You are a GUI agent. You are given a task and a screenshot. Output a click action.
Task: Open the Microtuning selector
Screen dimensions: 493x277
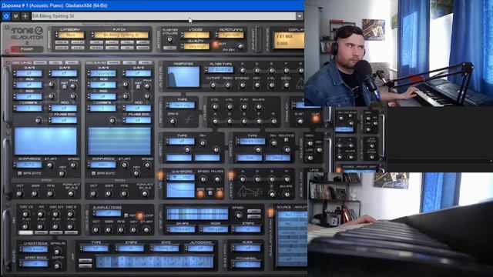coord(231,35)
